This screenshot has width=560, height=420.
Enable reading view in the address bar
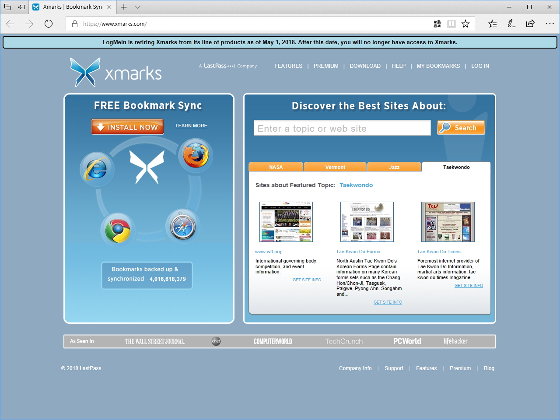coord(451,24)
